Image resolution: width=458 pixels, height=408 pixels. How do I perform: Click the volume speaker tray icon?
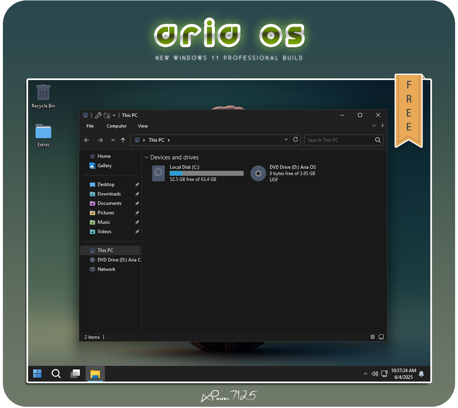[x=375, y=374]
